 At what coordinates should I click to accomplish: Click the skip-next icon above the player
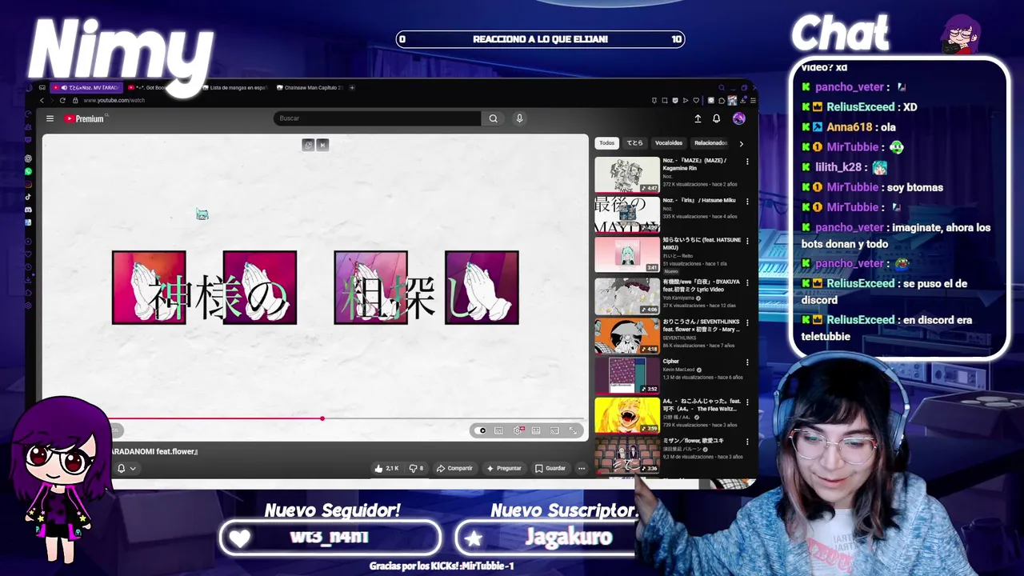tap(322, 145)
